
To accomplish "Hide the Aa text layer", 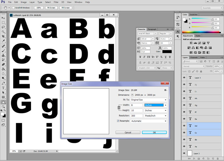I will tap(184, 146).
